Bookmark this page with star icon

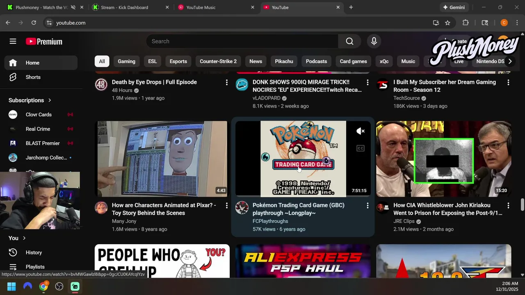coord(447,23)
